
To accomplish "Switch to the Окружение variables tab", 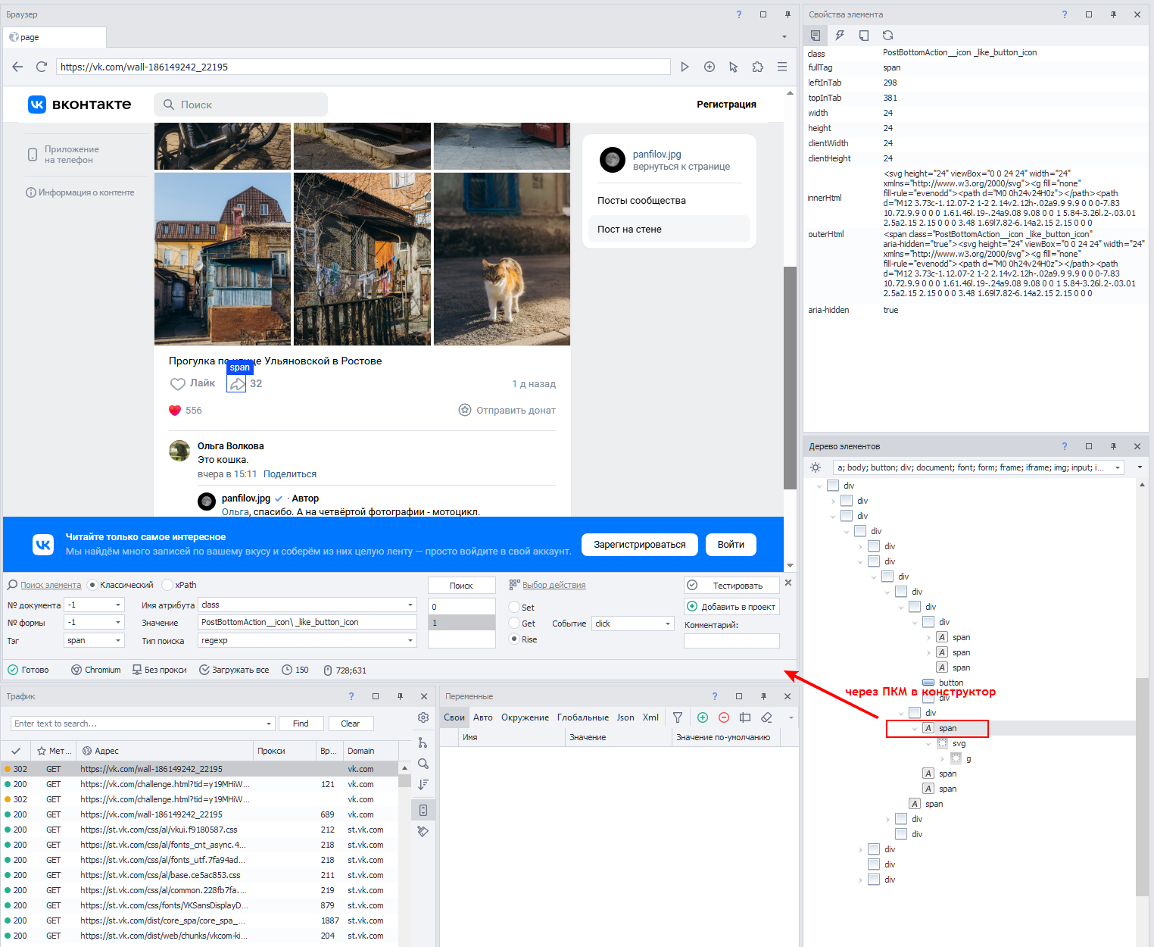I will coord(525,717).
